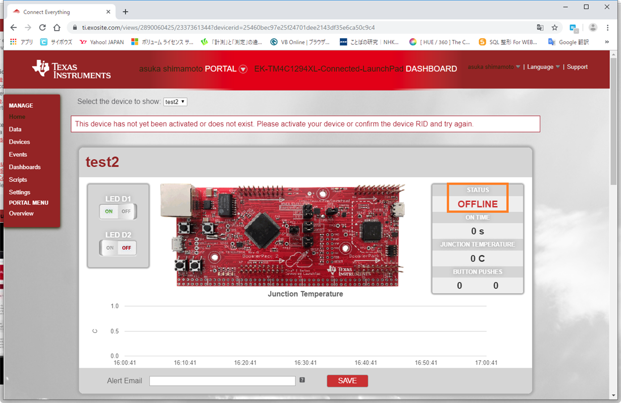The width and height of the screenshot is (621, 403).
Task: Focus the Alert Email input field
Action: 222,381
